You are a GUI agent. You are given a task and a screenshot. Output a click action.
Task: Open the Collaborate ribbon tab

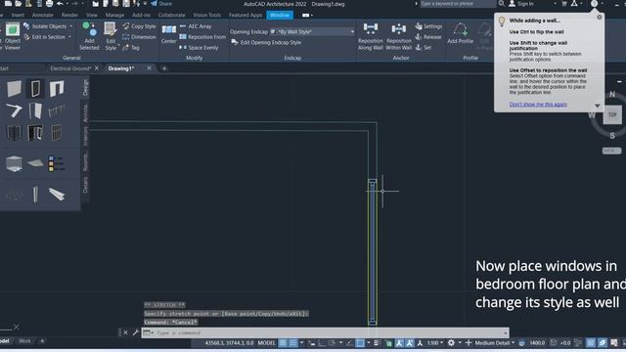click(x=172, y=16)
